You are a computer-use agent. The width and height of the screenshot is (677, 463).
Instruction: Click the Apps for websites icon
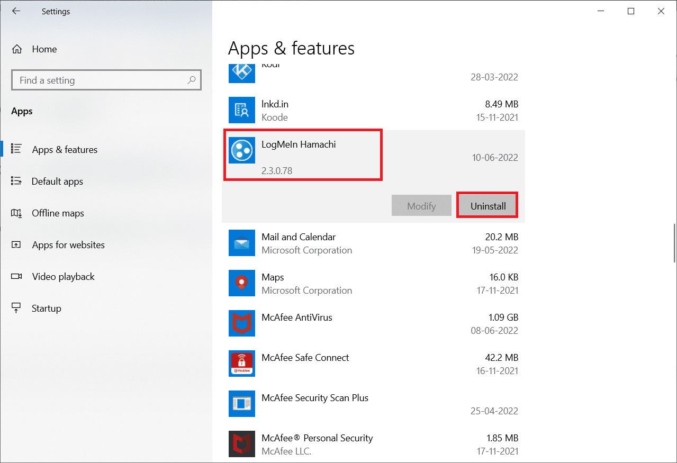pyautogui.click(x=16, y=245)
